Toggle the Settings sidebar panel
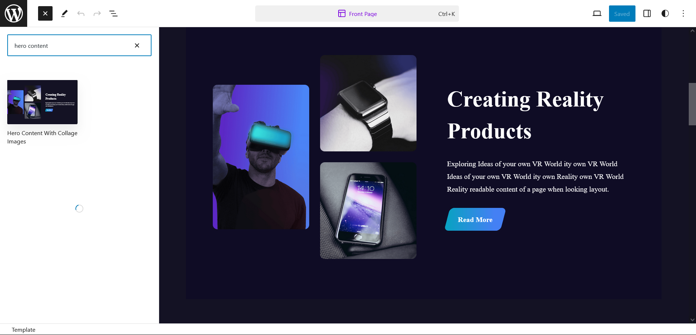696x335 pixels. 647,13
